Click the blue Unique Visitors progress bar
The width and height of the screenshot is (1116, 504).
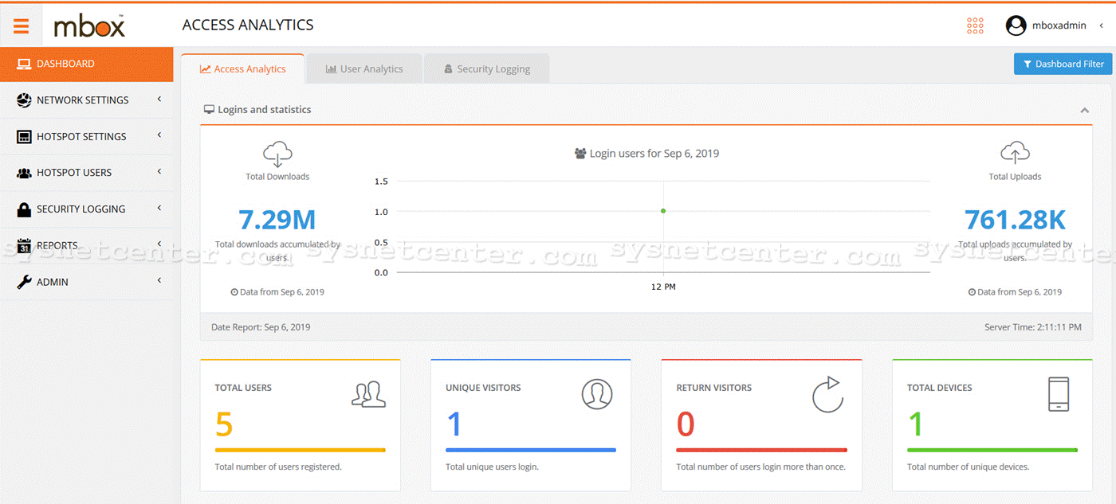coord(531,450)
